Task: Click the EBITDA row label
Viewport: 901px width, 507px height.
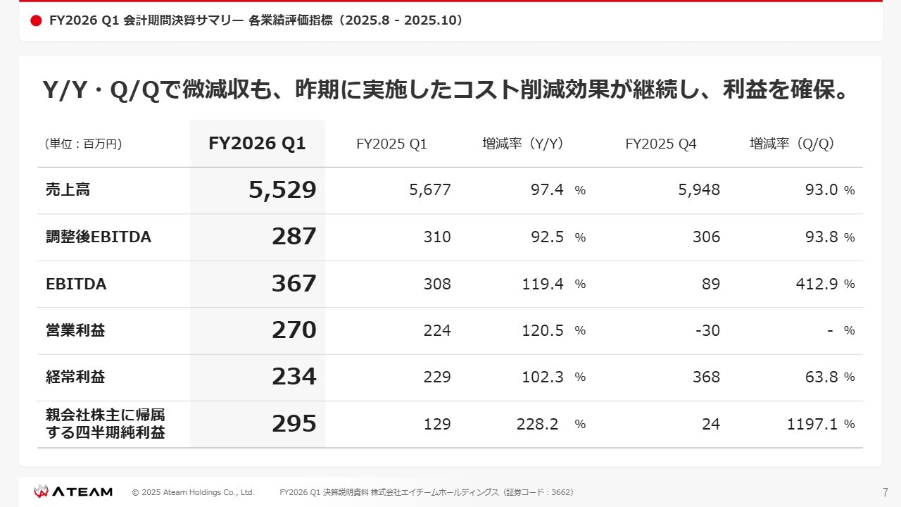Action: tap(76, 284)
